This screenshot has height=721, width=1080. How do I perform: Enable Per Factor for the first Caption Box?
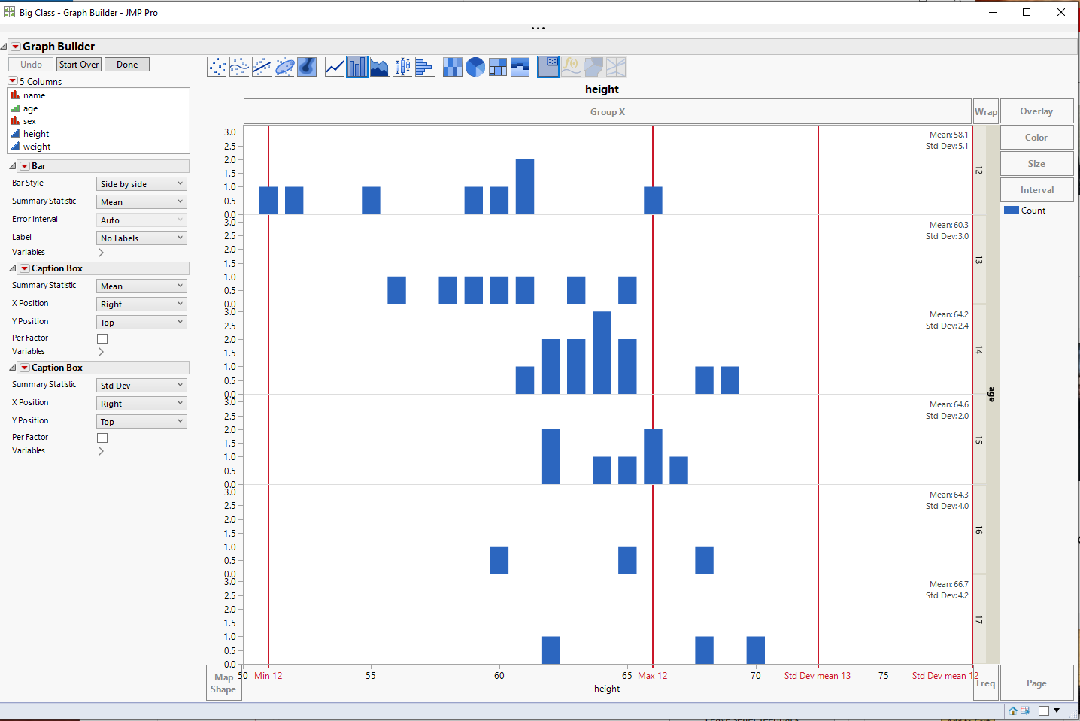pyautogui.click(x=102, y=338)
